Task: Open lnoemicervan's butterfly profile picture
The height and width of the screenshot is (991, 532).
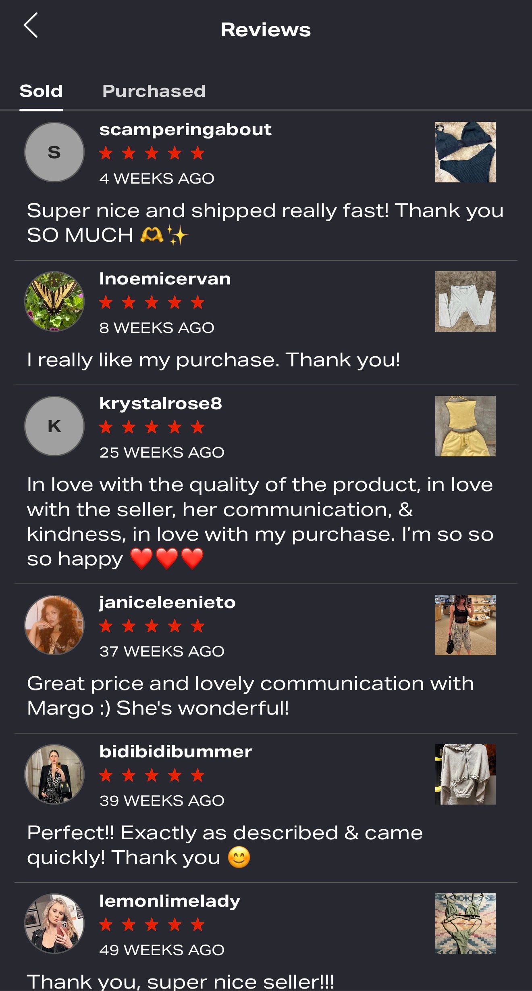Action: tap(54, 301)
